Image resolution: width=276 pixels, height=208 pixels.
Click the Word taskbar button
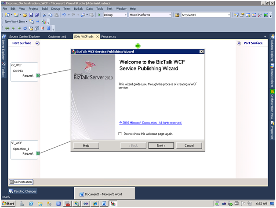coord(104,204)
